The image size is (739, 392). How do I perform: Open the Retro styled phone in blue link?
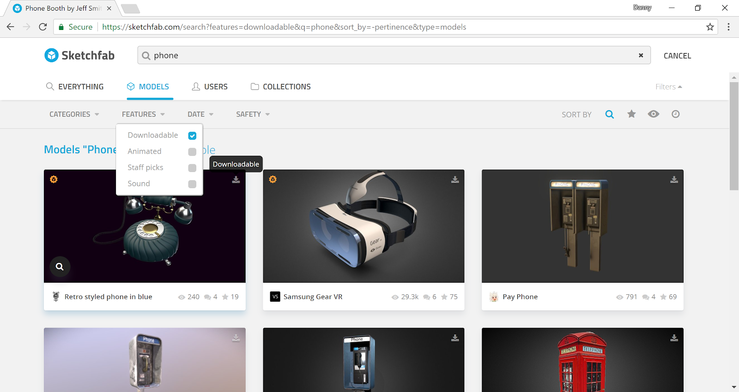pyautogui.click(x=109, y=297)
